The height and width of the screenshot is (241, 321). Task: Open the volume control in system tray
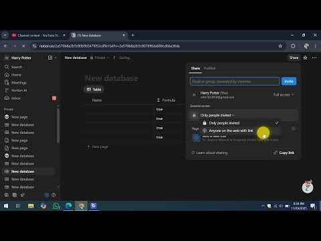coord(281,206)
